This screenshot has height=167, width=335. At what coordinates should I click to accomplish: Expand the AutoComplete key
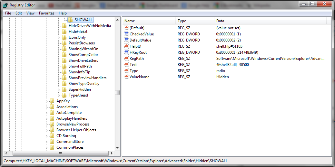[x=46, y=113]
